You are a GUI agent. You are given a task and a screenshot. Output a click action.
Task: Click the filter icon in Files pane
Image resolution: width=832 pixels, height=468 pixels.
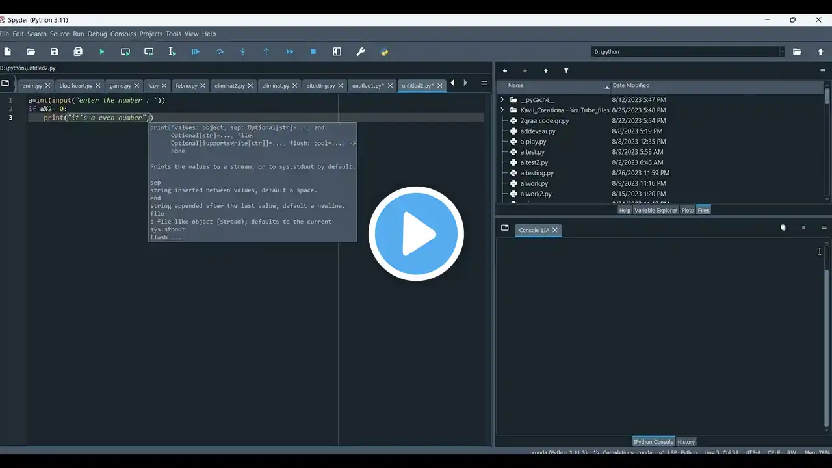(x=566, y=71)
